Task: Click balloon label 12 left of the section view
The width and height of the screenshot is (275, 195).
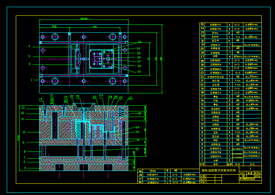Action: pos(23,113)
